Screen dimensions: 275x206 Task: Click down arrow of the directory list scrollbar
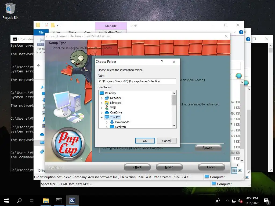coord(174,126)
